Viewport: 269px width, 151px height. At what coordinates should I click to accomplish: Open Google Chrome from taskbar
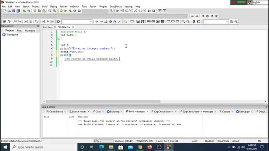(140, 147)
